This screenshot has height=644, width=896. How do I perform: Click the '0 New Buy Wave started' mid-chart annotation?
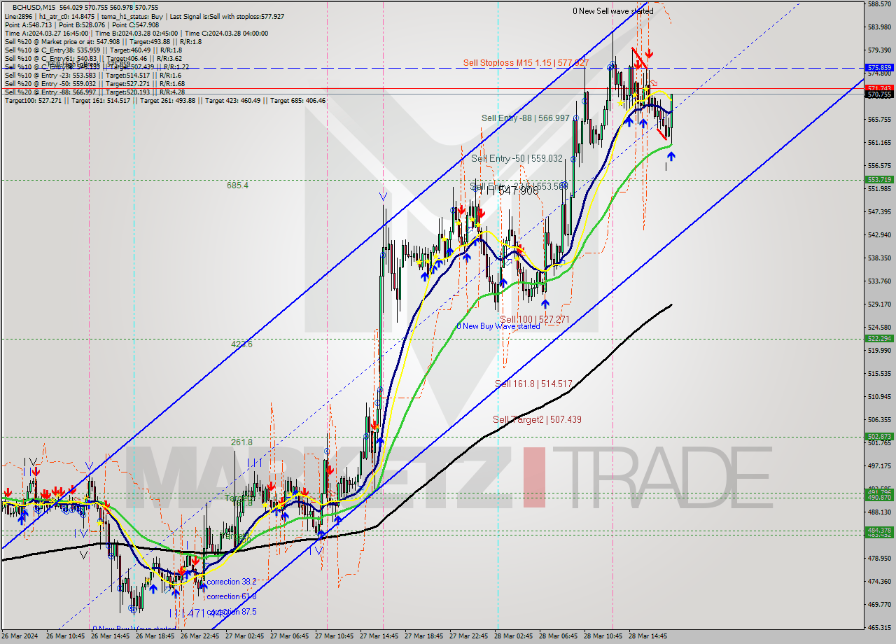pyautogui.click(x=498, y=326)
